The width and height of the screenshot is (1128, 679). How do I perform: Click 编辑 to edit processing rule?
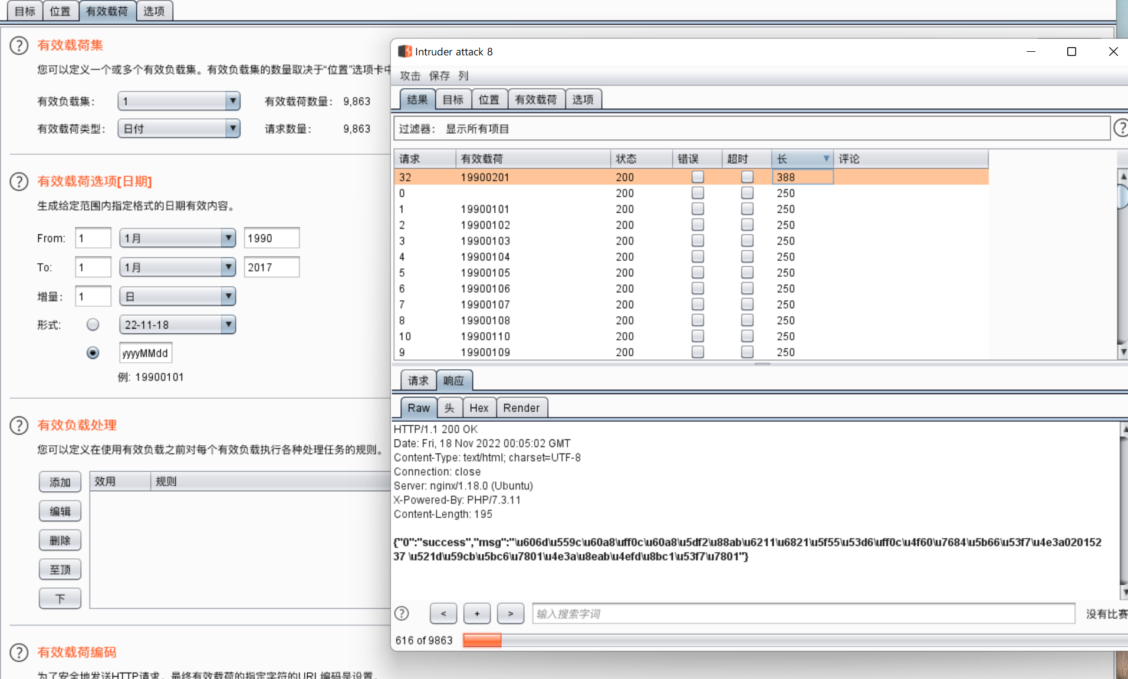tap(60, 511)
